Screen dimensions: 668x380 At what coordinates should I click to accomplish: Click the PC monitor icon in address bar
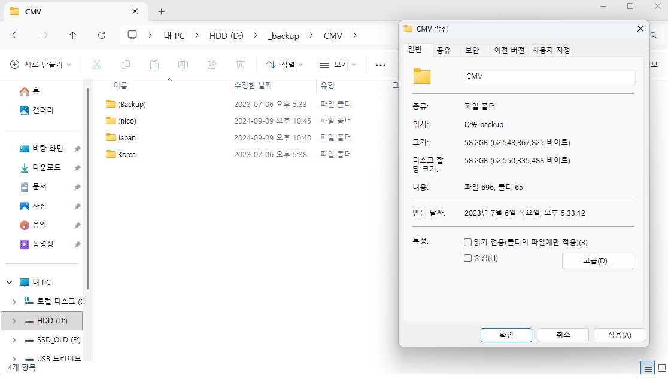tap(132, 35)
